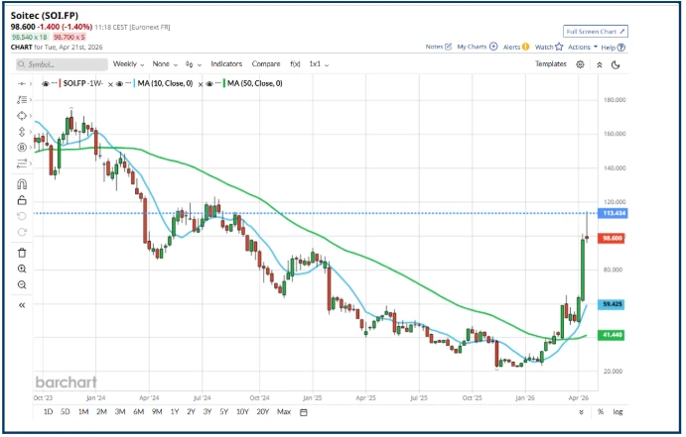This screenshot has height=437, width=686.
Task: Redo the last chart action
Action: coord(22,232)
